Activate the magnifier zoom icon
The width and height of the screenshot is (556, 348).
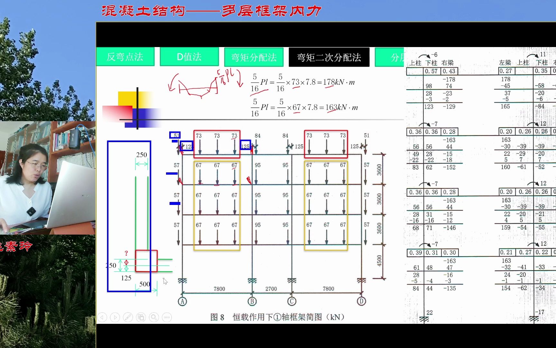[x=154, y=317]
